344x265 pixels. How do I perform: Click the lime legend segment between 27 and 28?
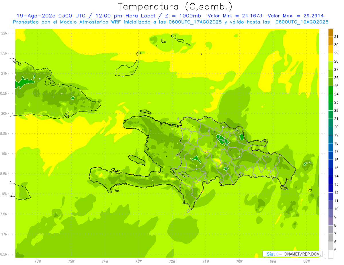[331, 65]
